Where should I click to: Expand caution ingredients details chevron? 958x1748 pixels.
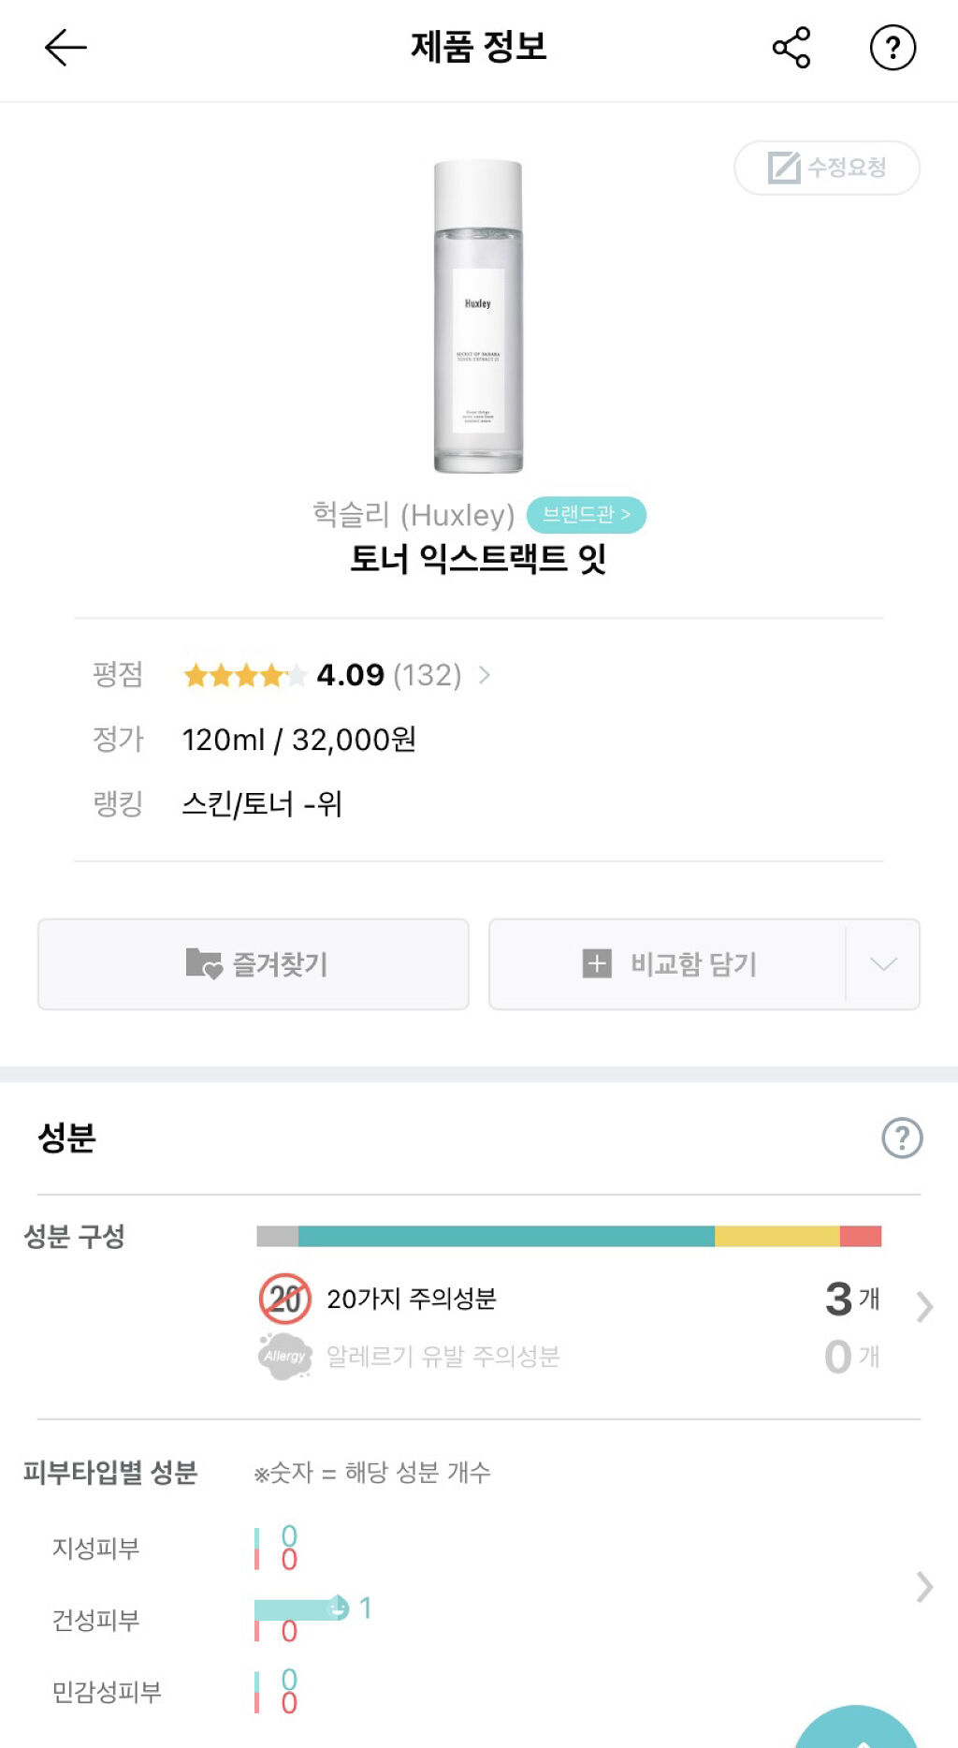tap(924, 1306)
